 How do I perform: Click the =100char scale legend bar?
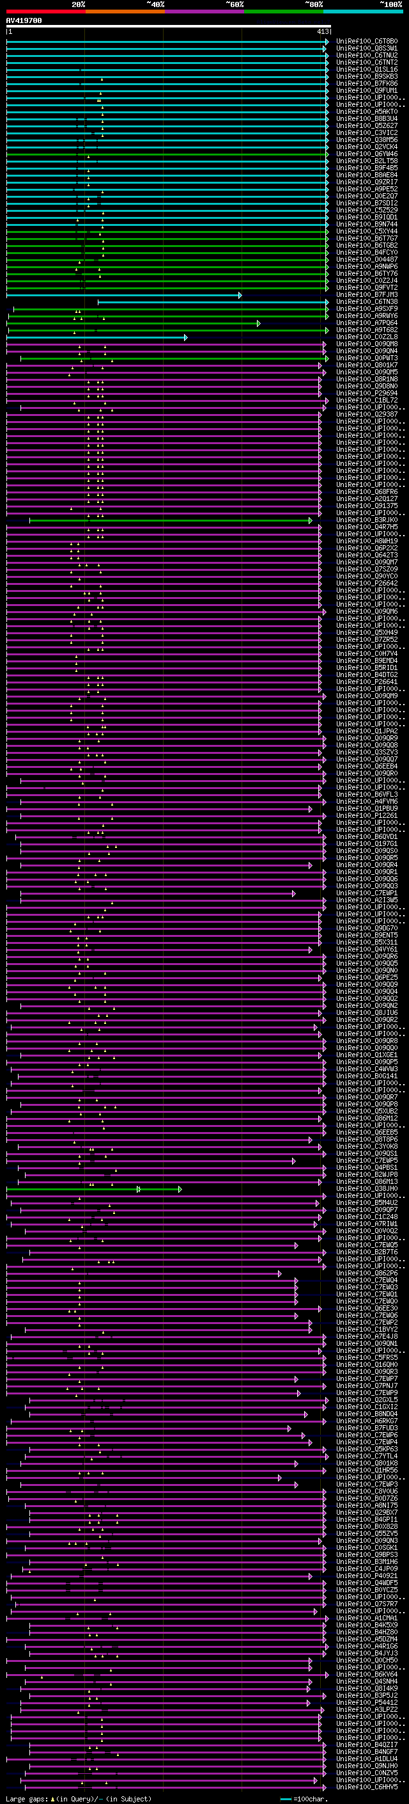[285, 1798]
